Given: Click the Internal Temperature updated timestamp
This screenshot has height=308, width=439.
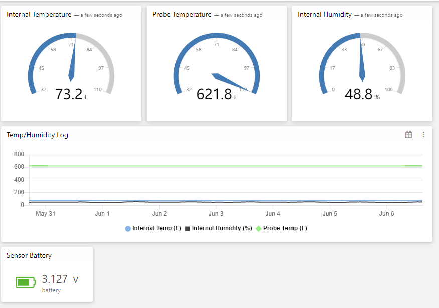Looking at the screenshot, I should pyautogui.click(x=101, y=15).
